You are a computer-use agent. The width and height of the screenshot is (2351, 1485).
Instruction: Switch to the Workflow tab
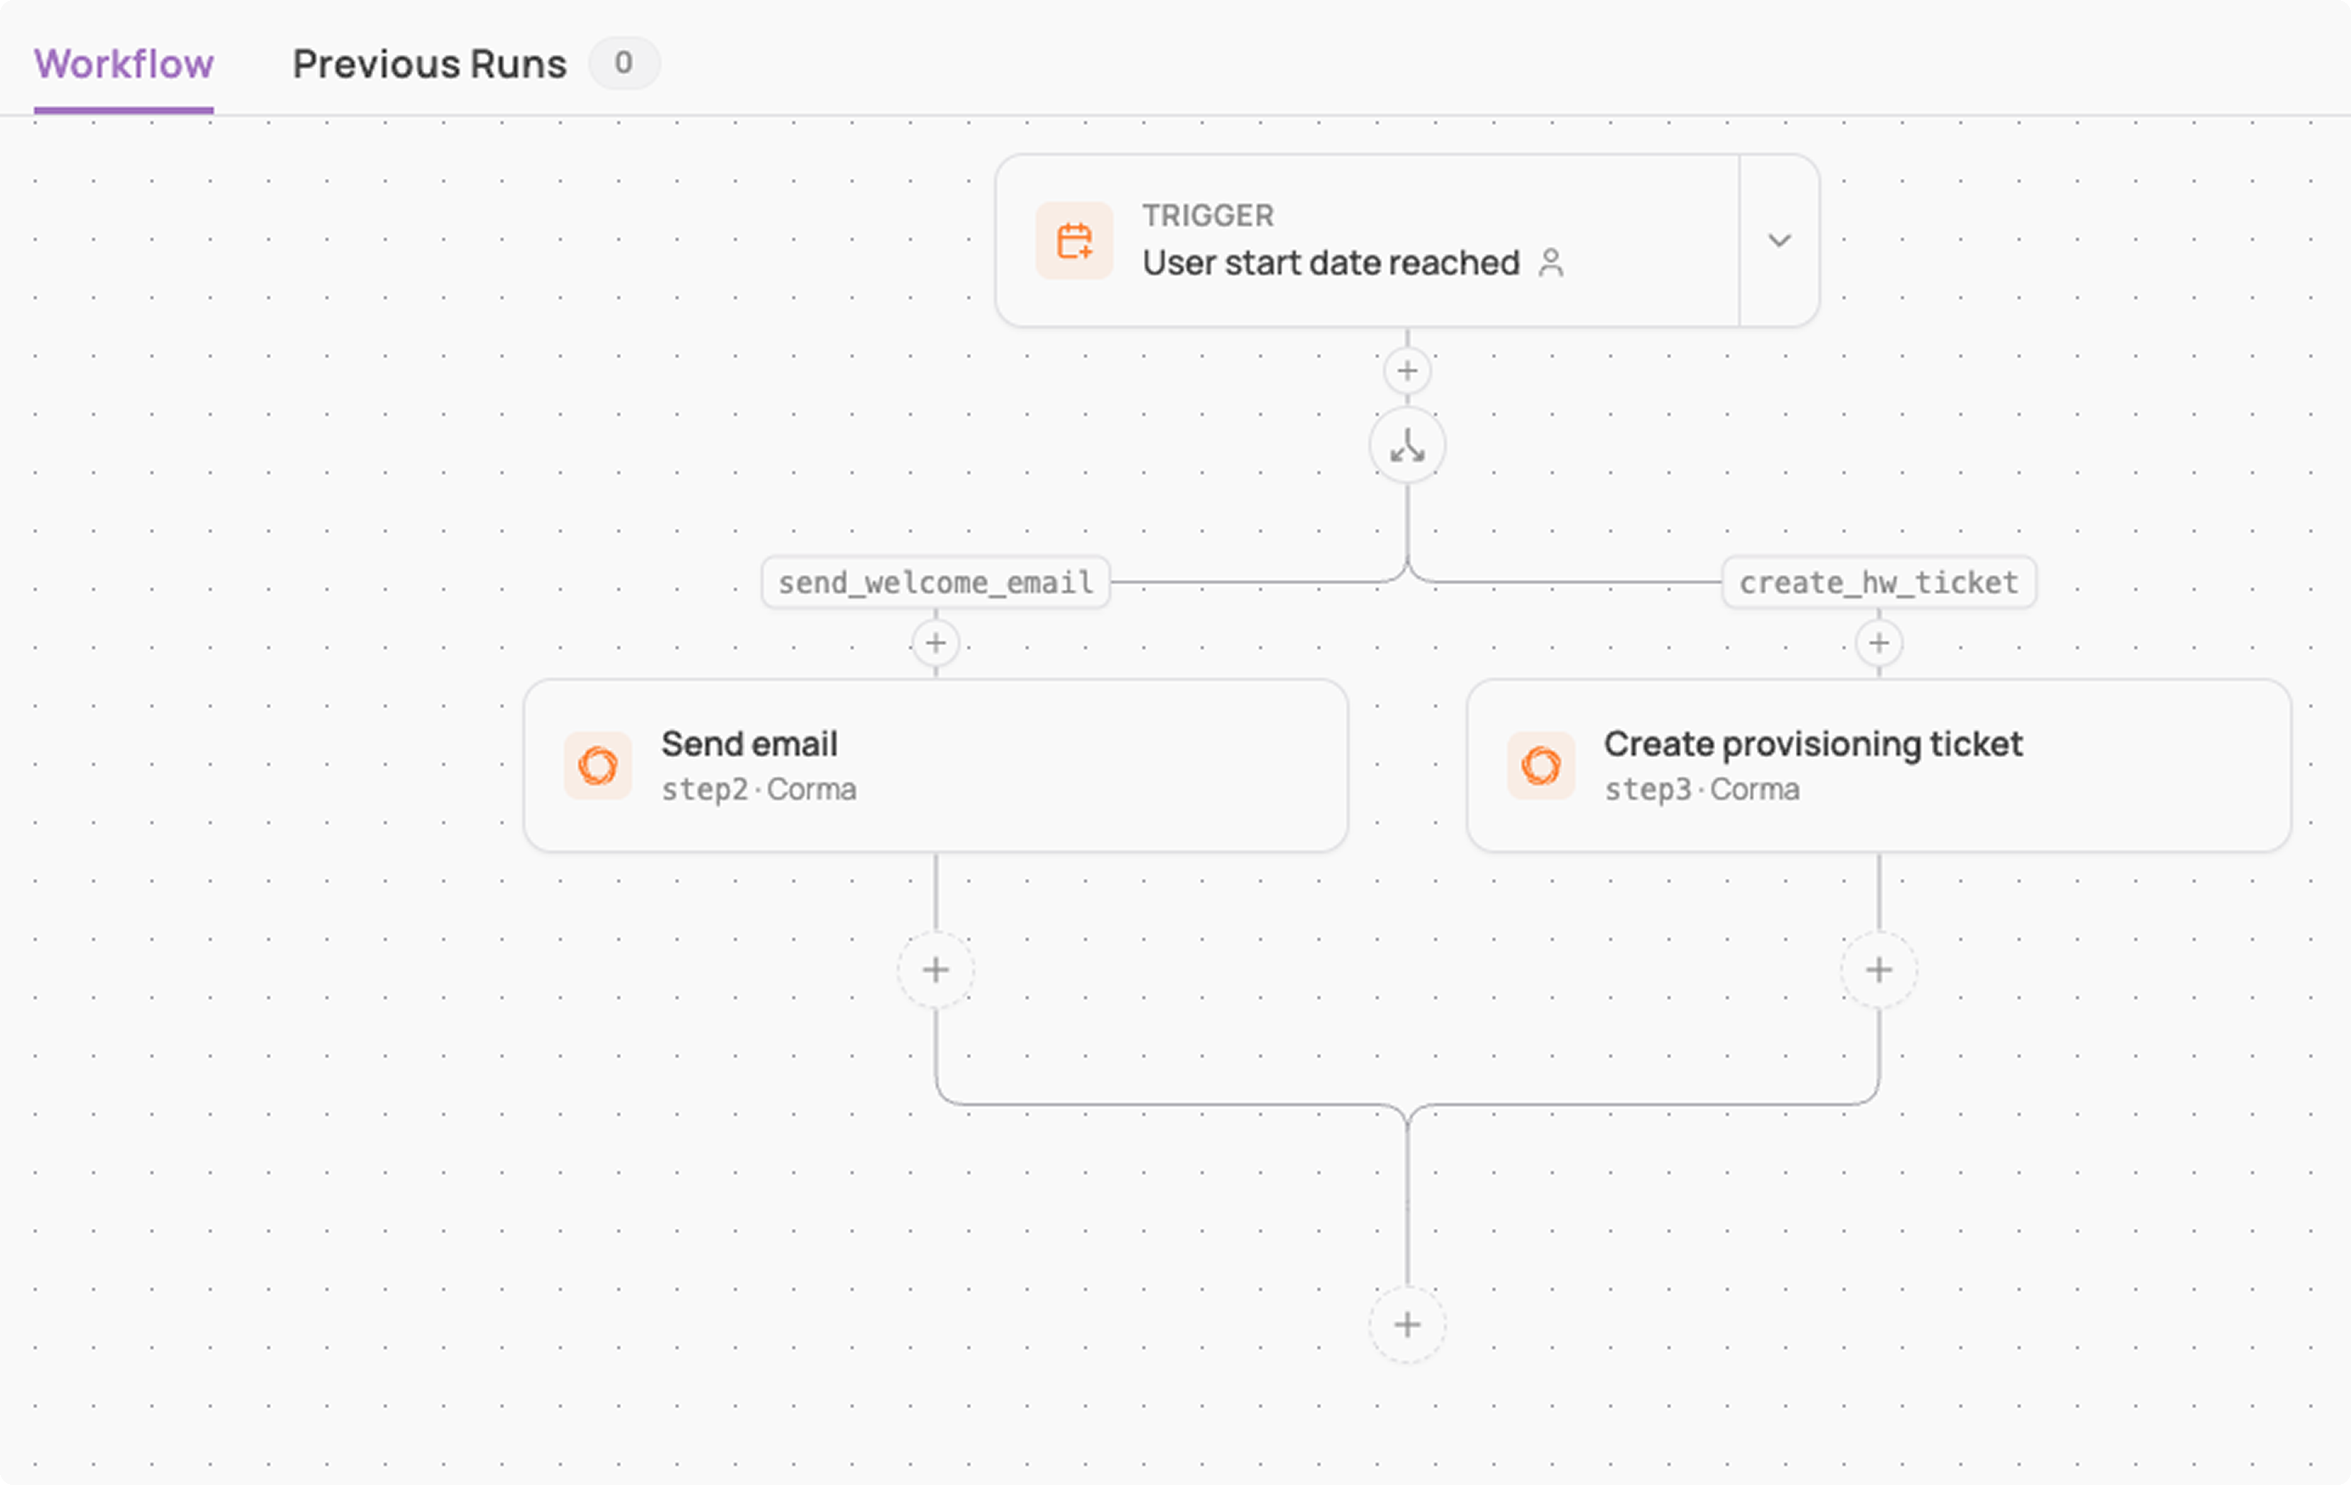[124, 65]
